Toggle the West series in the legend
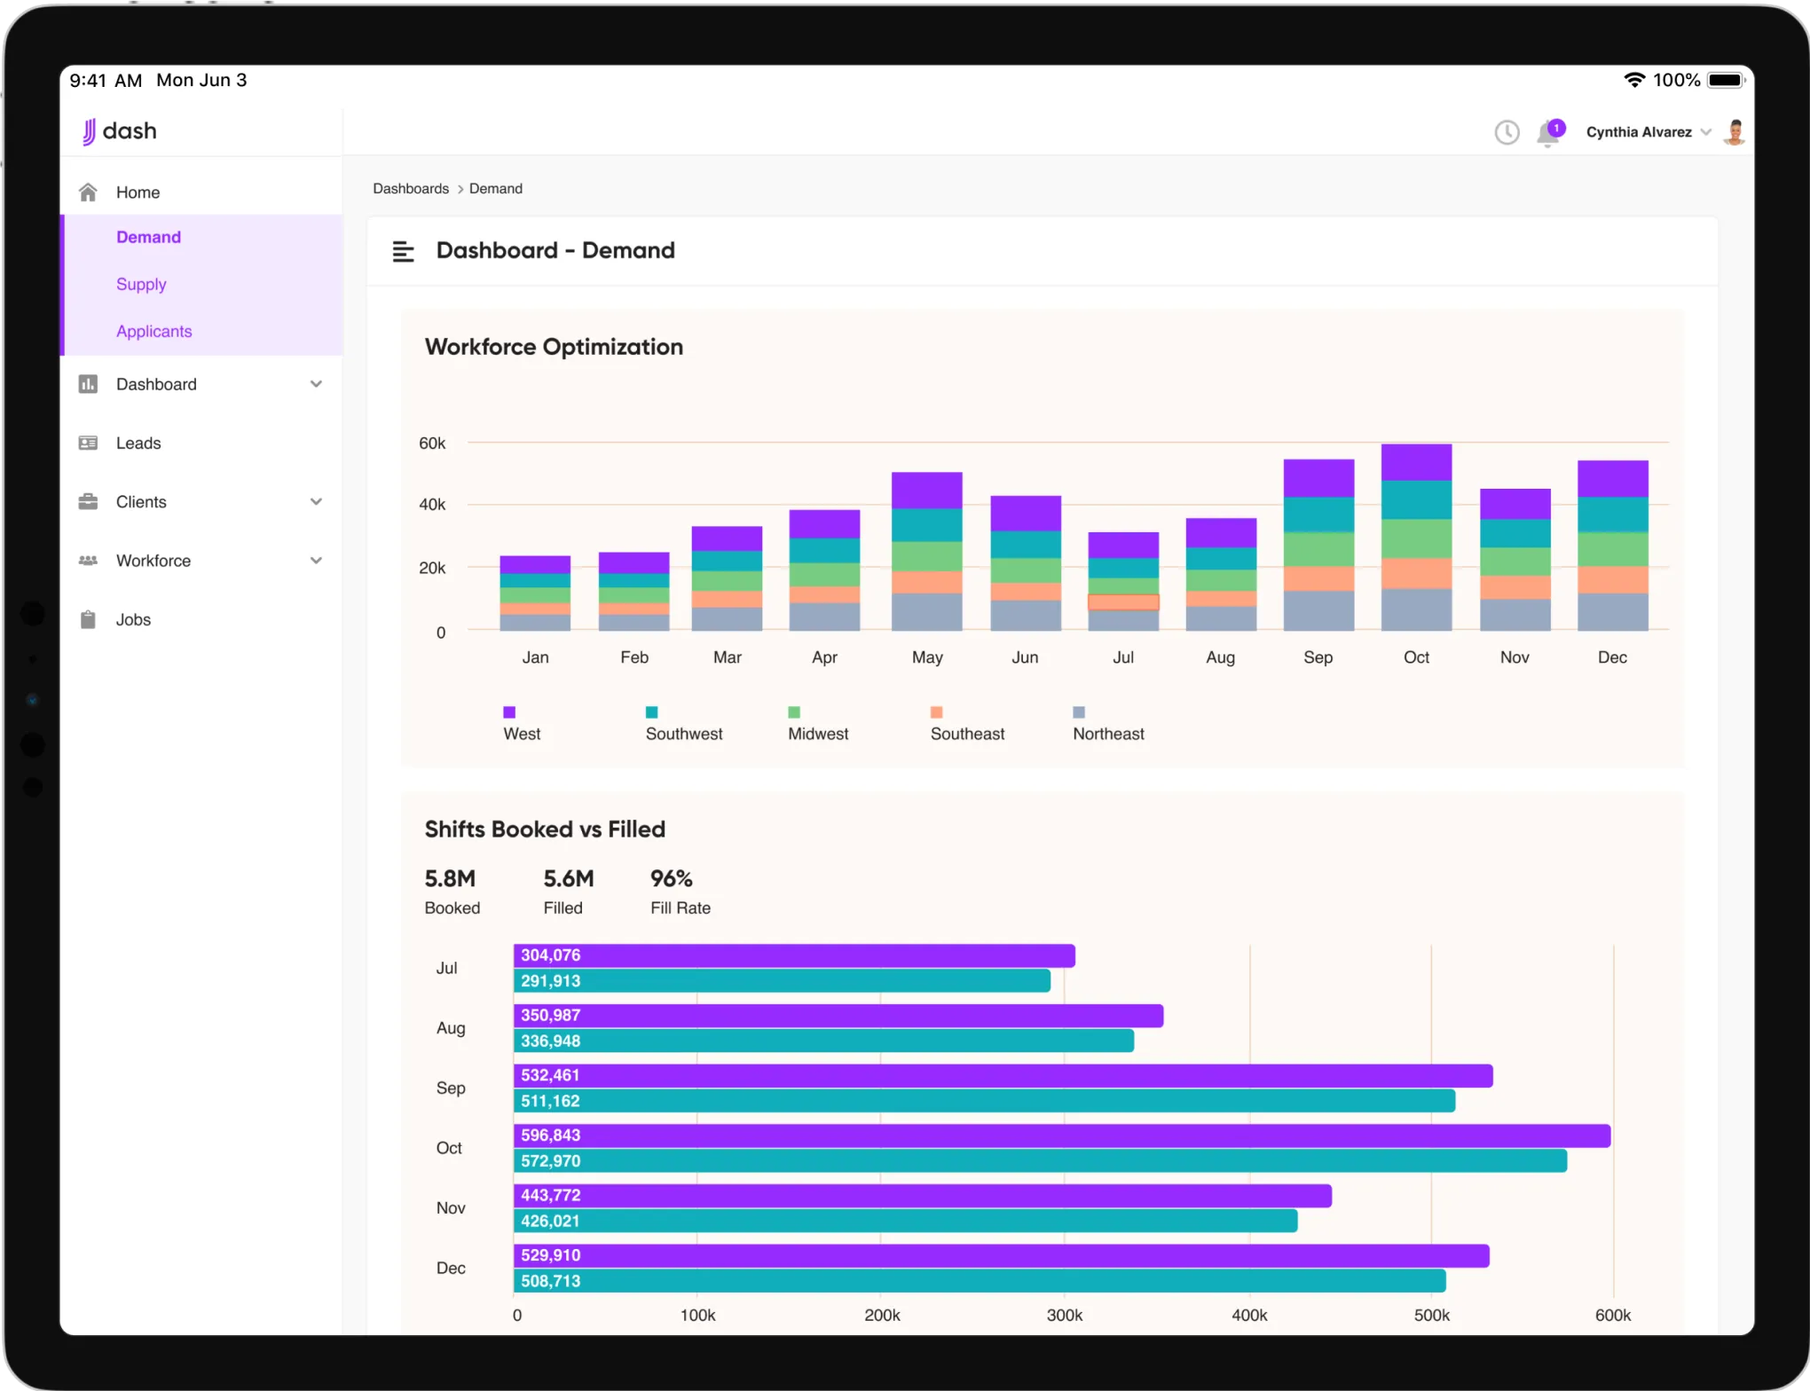The width and height of the screenshot is (1810, 1391). coord(508,711)
